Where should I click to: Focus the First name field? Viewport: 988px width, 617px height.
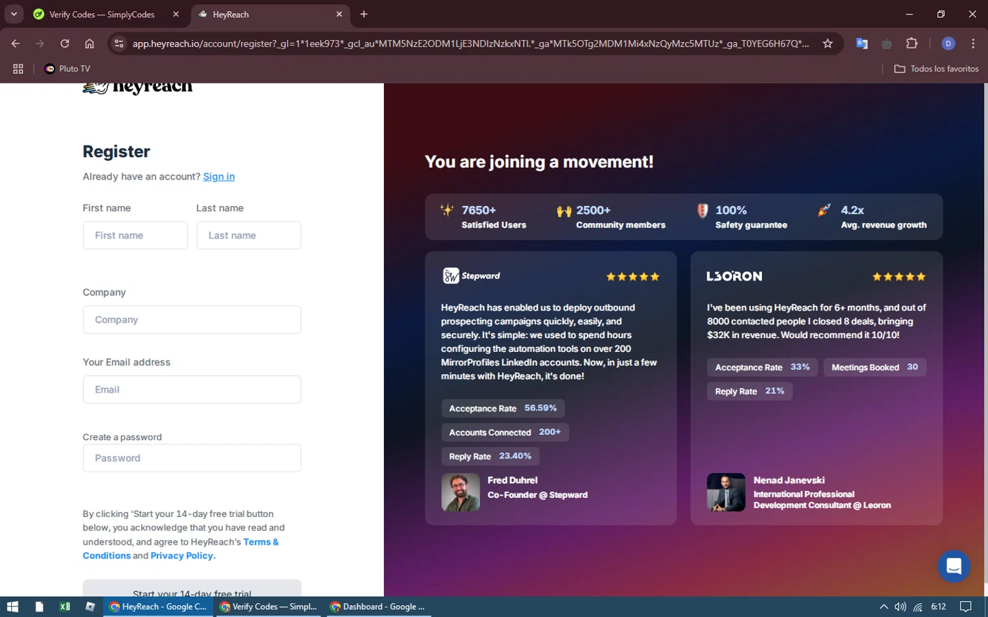pyautogui.click(x=135, y=235)
